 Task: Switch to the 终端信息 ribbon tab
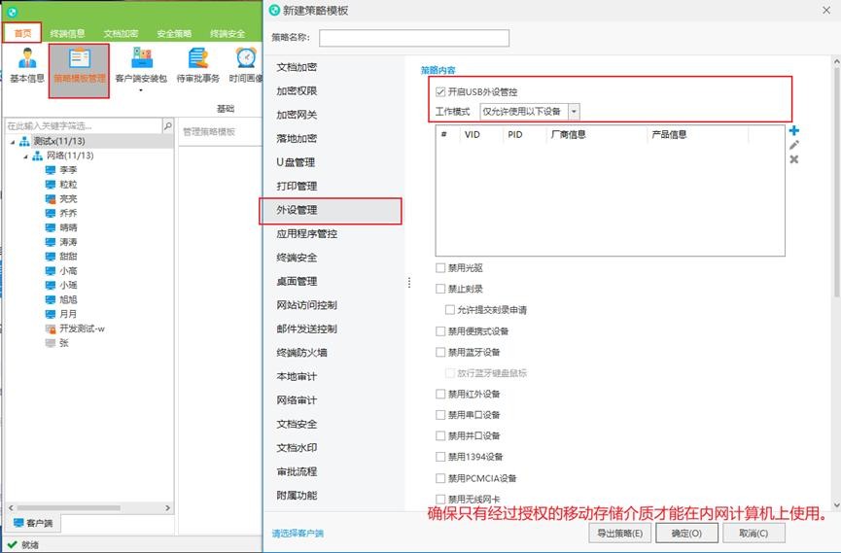click(x=68, y=34)
